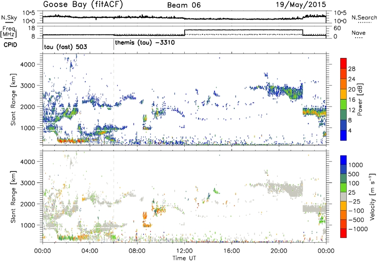Click the frequency step-up at 12:00
This screenshot has height=261, width=377.
(x=184, y=32)
